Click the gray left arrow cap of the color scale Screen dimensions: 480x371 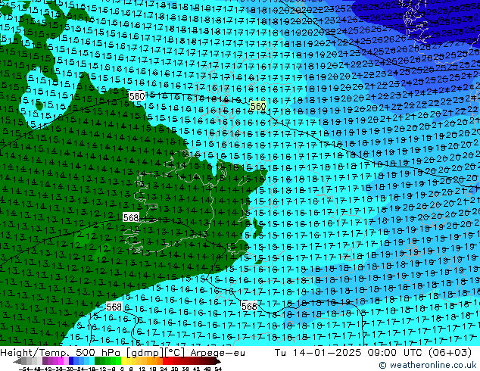pyautogui.click(x=17, y=361)
